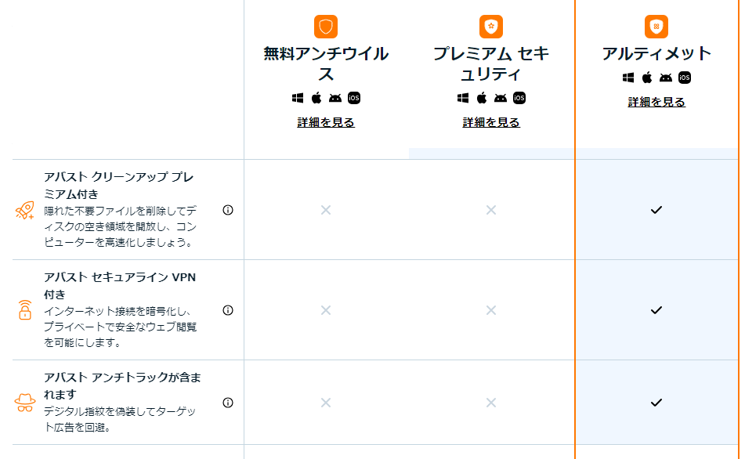This screenshot has height=459, width=745.
Task: Click the Premium Security shield icon
Action: [491, 27]
